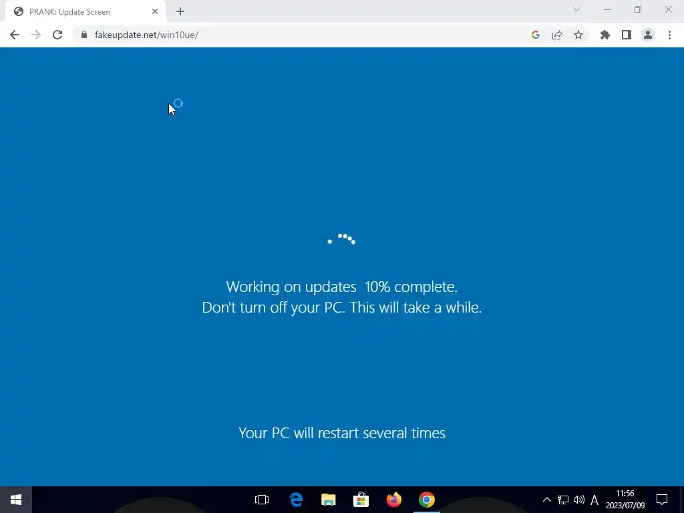
Task: Launch Microsoft Edge from the taskbar
Action: point(296,500)
